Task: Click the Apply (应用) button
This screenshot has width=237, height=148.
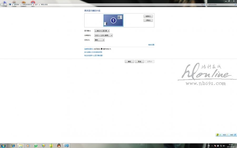Action: coord(150,62)
